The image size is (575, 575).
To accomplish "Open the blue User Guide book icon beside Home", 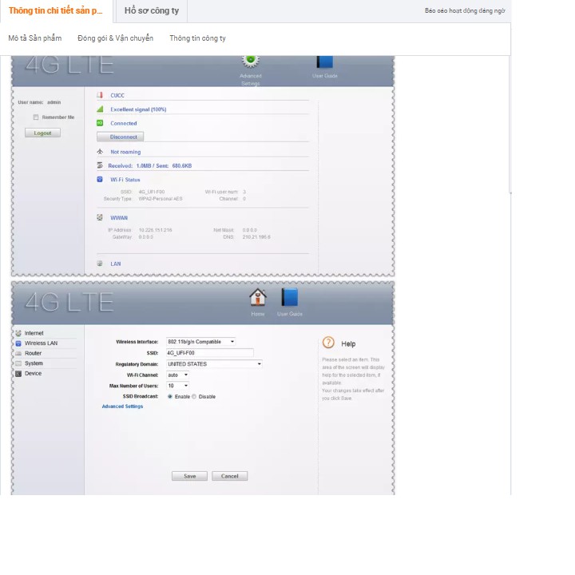I will [289, 298].
